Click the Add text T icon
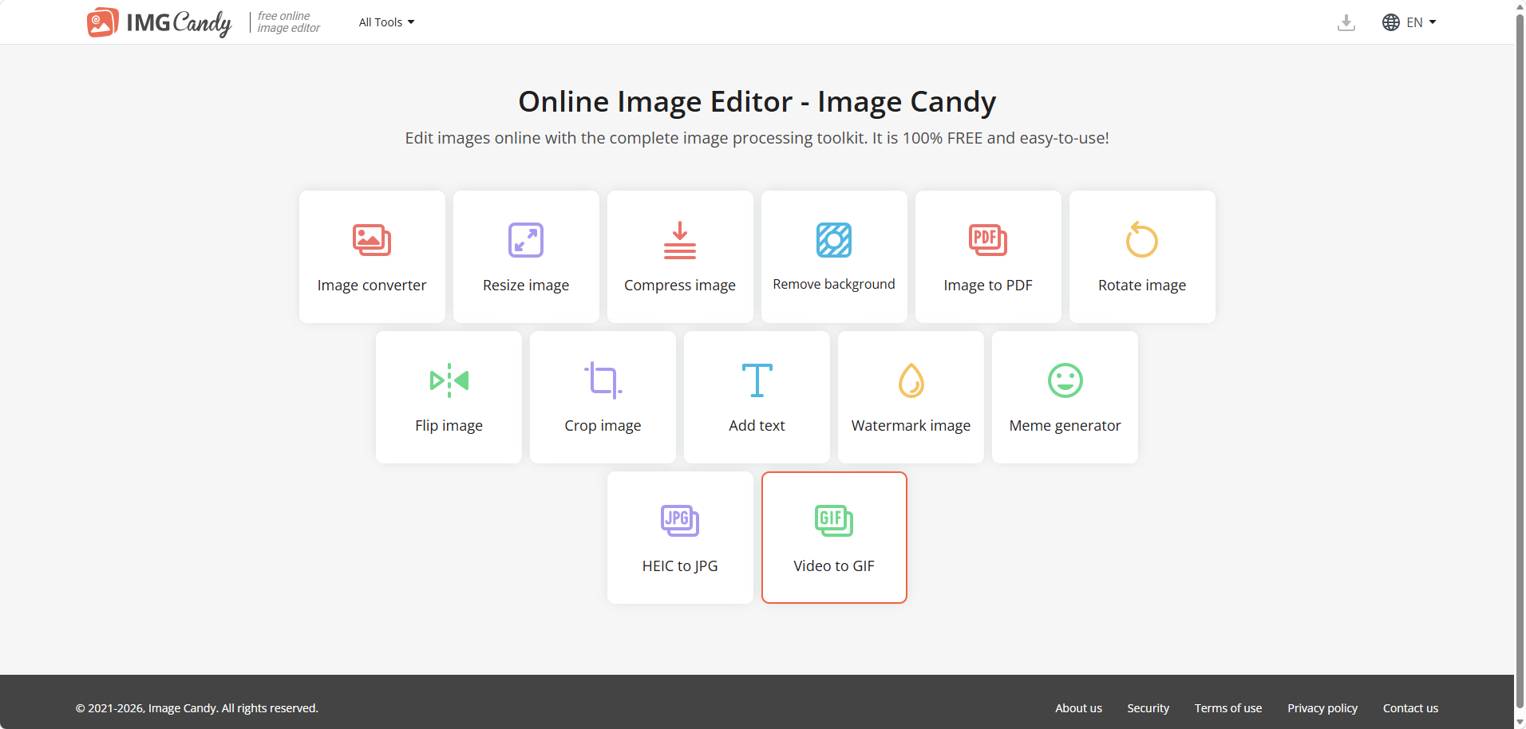 pos(757,380)
